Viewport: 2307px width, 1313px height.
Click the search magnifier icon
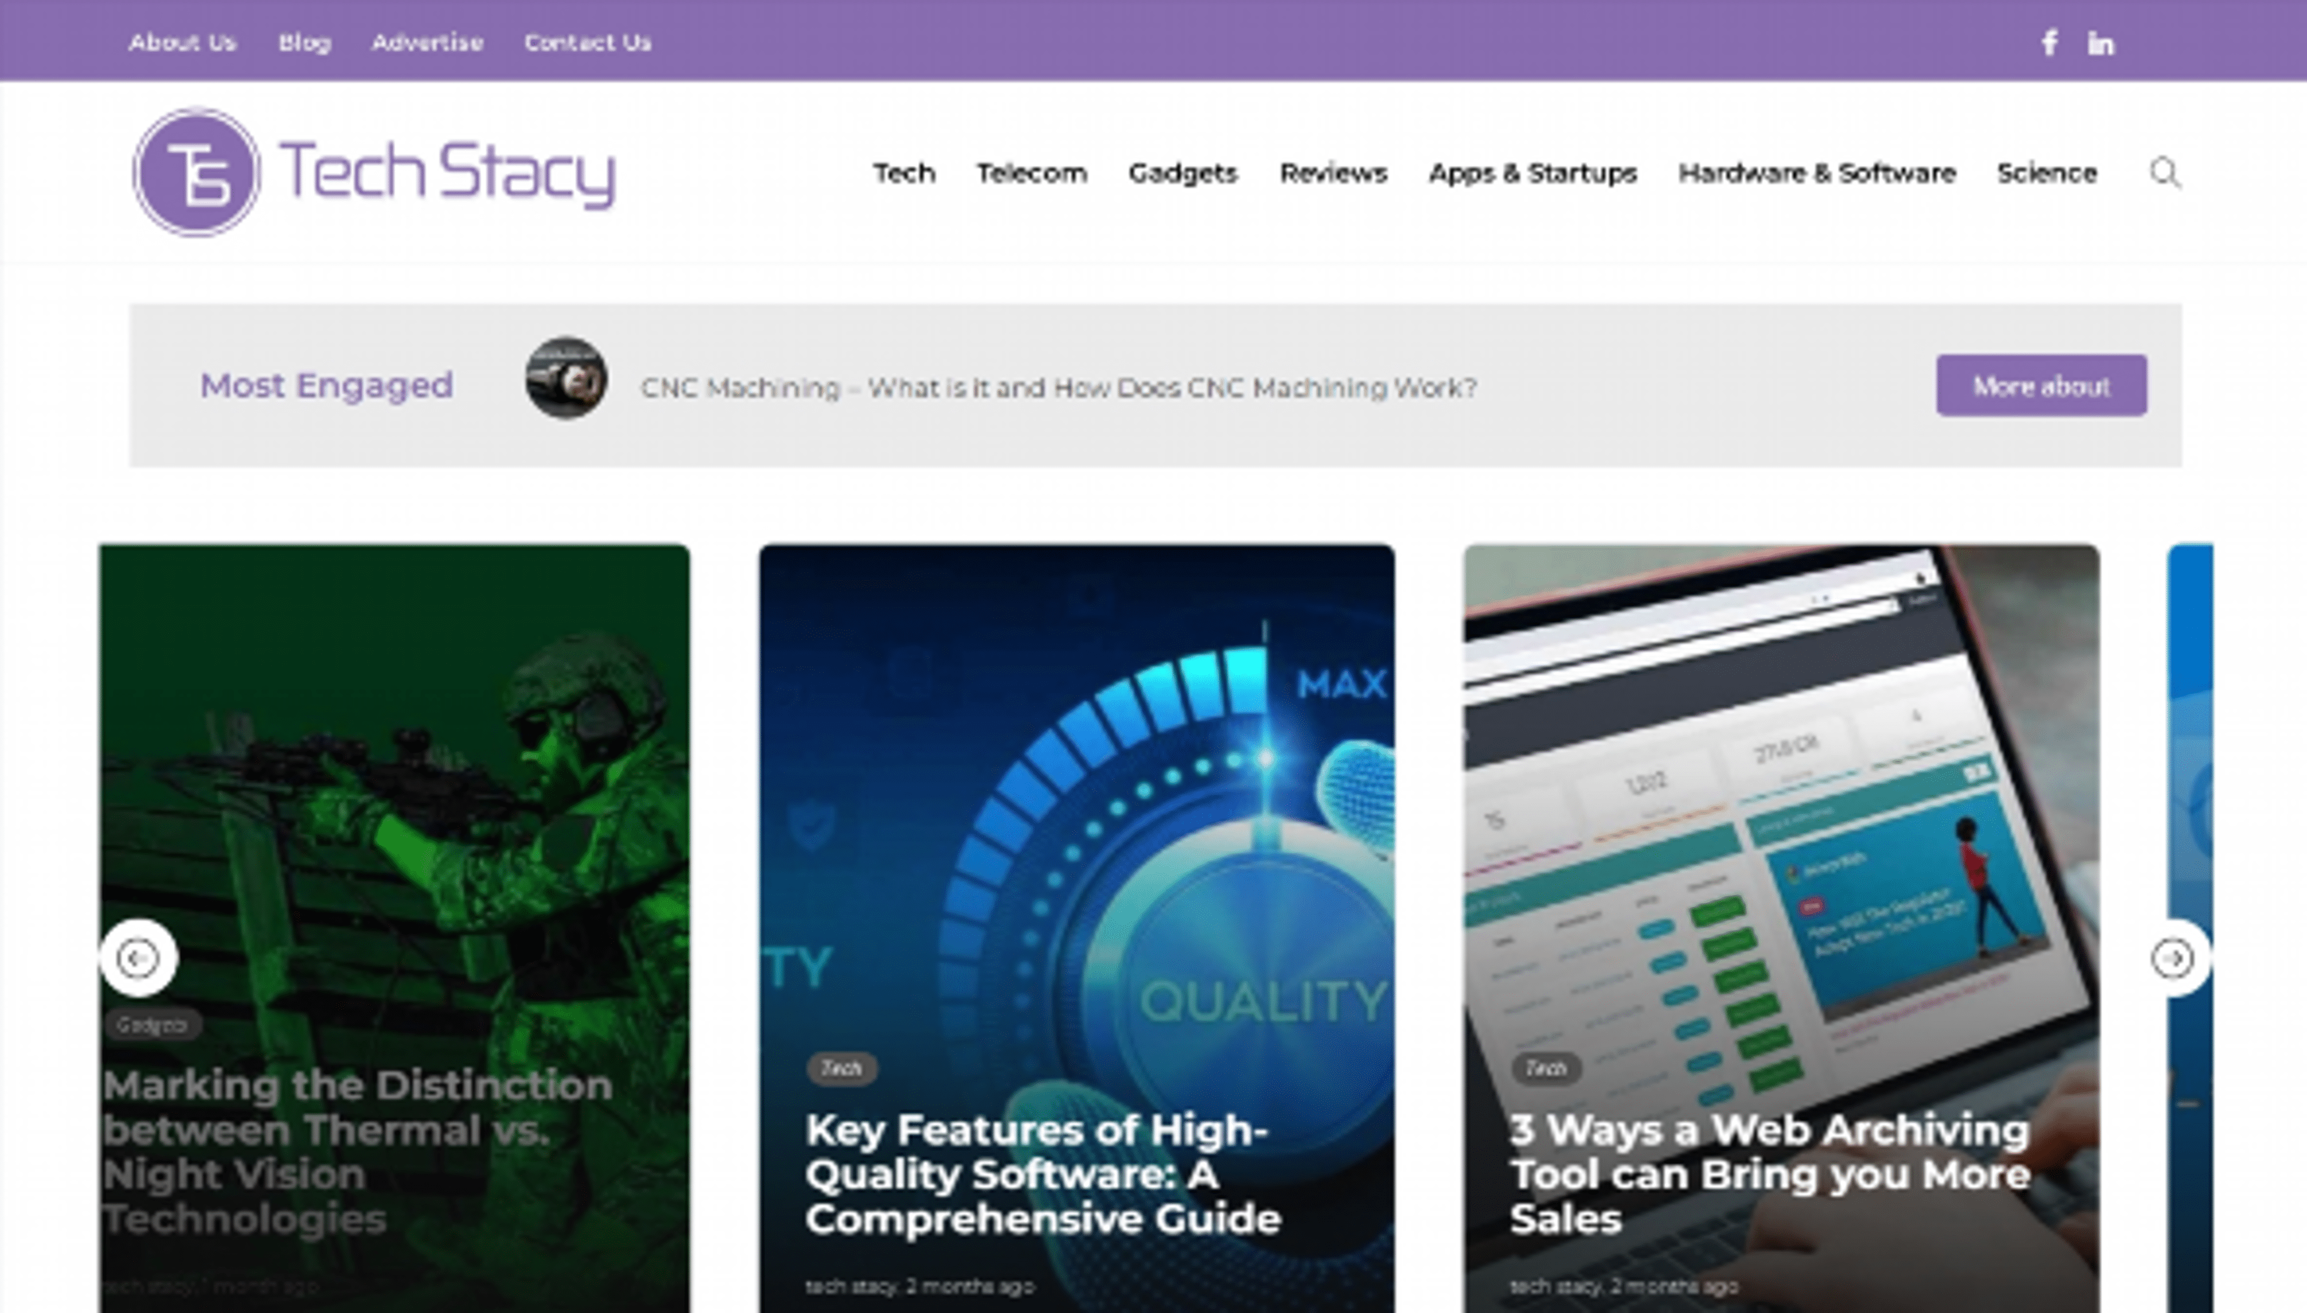coord(2165,173)
